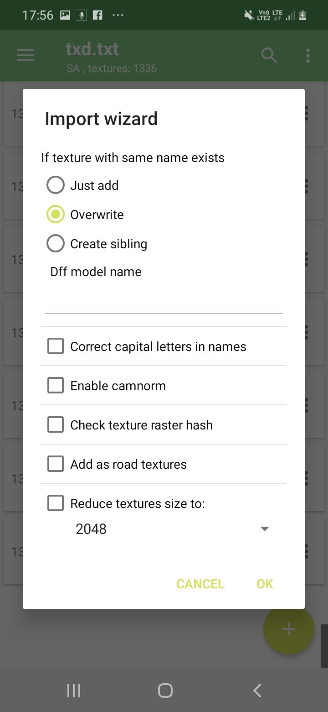Open Android recent apps button
The image size is (328, 712).
pos(74,691)
